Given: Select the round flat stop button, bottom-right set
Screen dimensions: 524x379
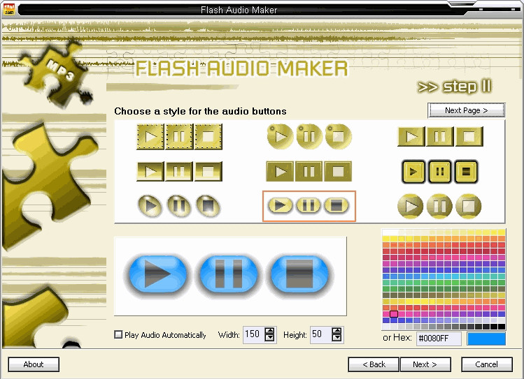Looking at the screenshot, I should click(x=469, y=206).
